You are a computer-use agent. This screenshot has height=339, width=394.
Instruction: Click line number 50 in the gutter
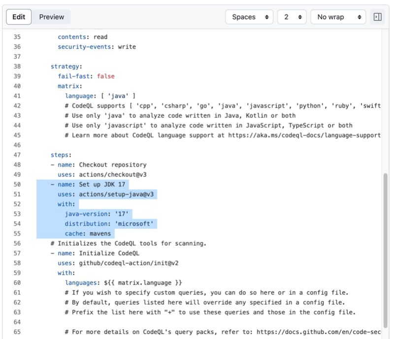[x=17, y=184]
